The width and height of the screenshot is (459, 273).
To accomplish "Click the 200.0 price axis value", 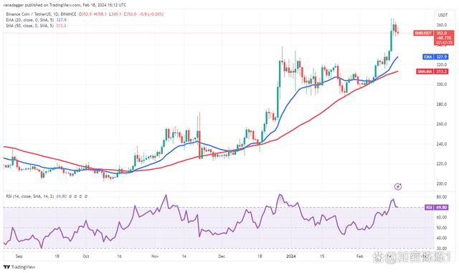I will point(442,183).
